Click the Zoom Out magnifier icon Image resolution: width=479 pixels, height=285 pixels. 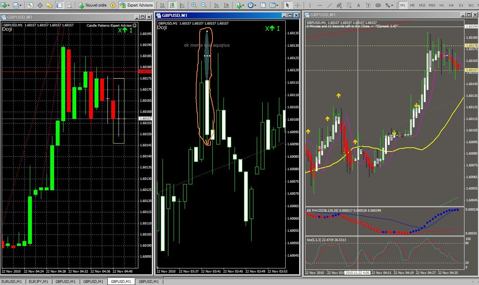point(204,5)
